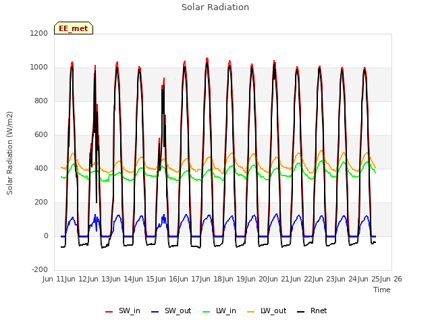Click the 200 y-axis tick label
The image size is (432, 324).
click(x=41, y=202)
